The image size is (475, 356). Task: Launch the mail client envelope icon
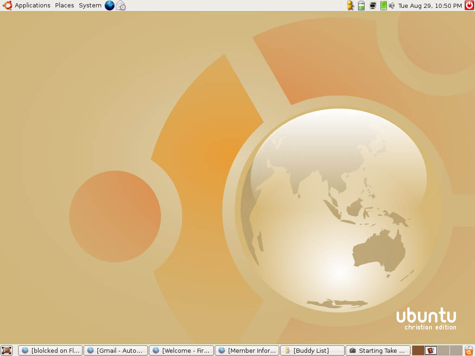[x=121, y=6]
